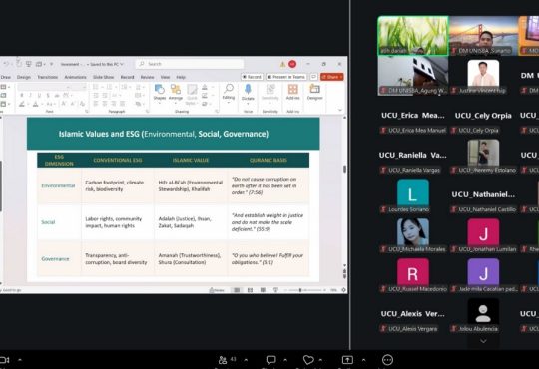The width and height of the screenshot is (539, 369).
Task: Expand Zoom participants options caret
Action: point(246,360)
